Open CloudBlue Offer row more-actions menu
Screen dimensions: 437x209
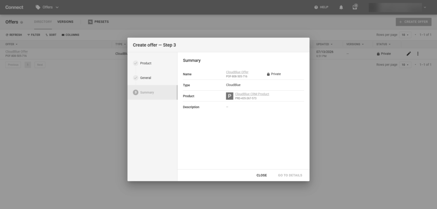tap(417, 53)
